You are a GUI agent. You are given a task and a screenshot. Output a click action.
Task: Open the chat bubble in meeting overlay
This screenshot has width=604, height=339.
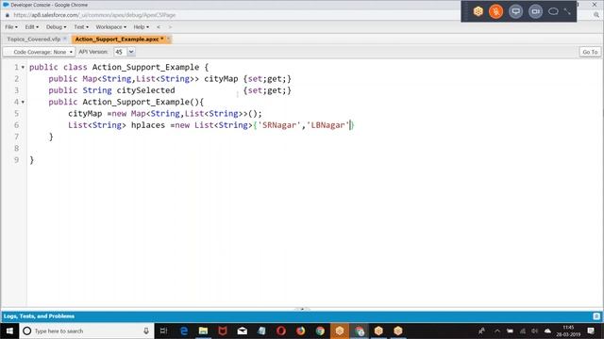(x=553, y=11)
